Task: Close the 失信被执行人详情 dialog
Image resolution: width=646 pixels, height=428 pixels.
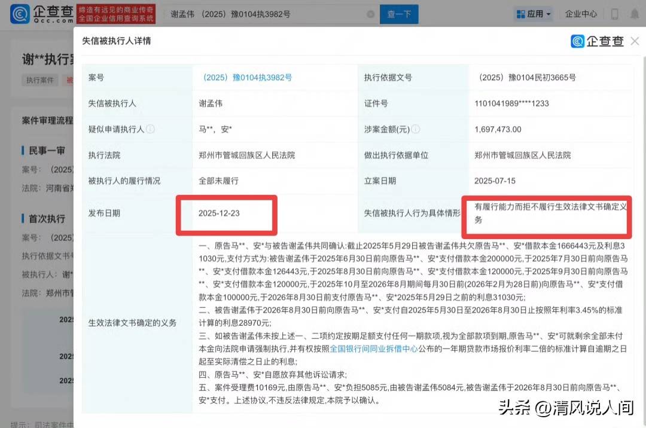Action: (x=635, y=41)
